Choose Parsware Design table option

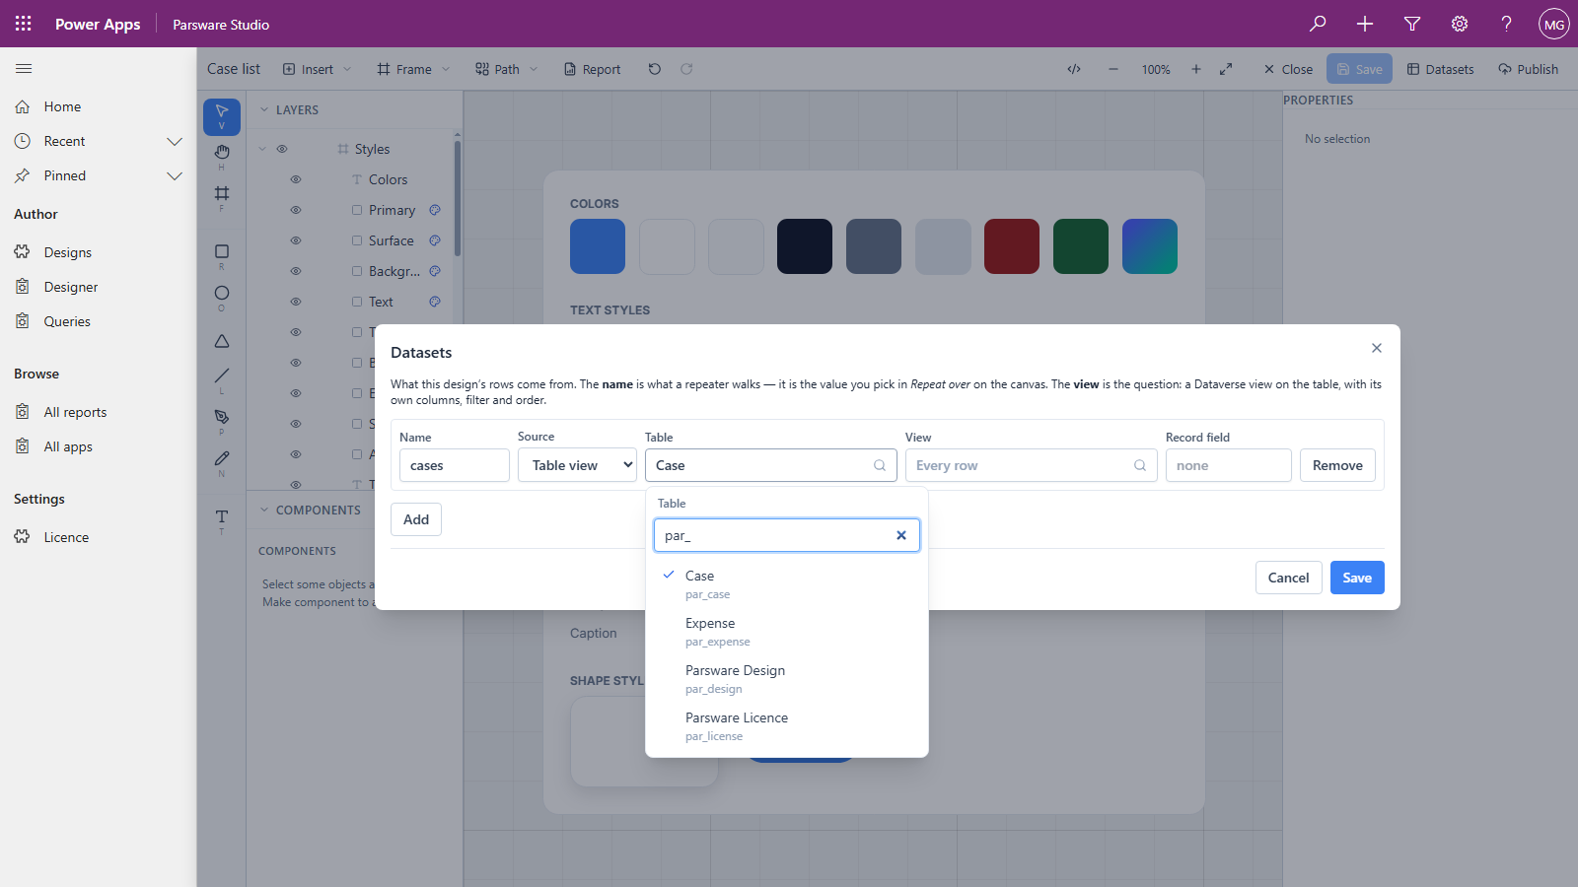[x=786, y=679]
